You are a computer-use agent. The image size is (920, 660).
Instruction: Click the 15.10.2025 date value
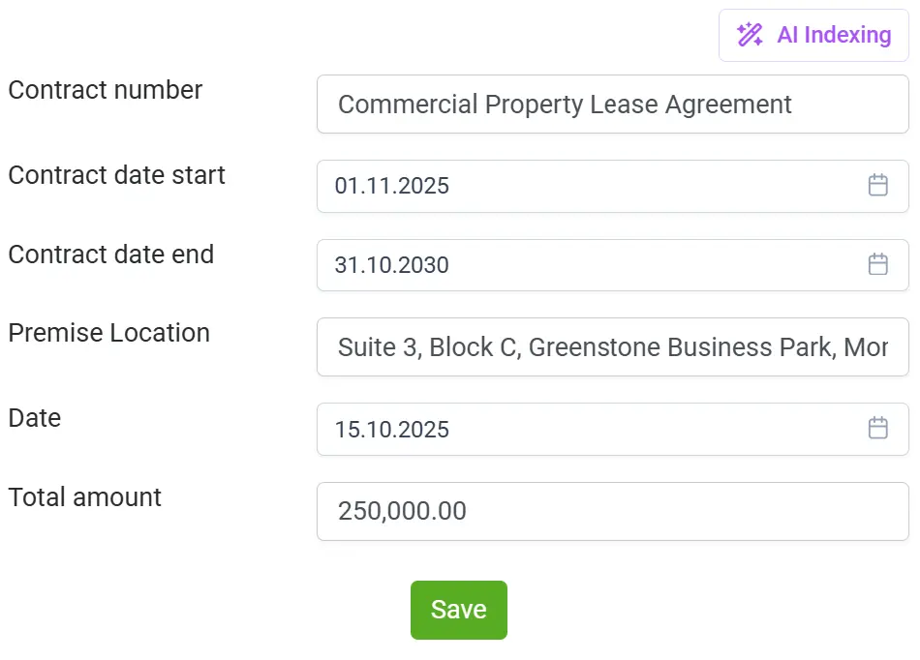[392, 430]
